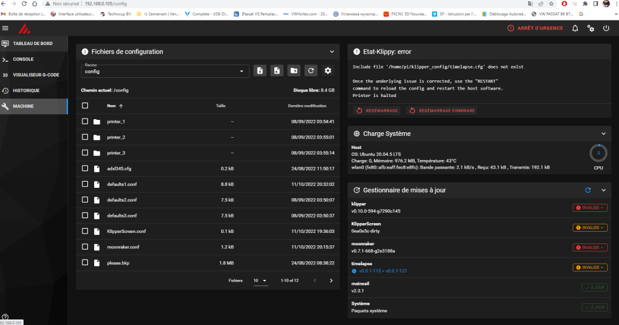Toggle the select-all files checkbox
Viewport: 619px width, 325px height.
(x=85, y=106)
